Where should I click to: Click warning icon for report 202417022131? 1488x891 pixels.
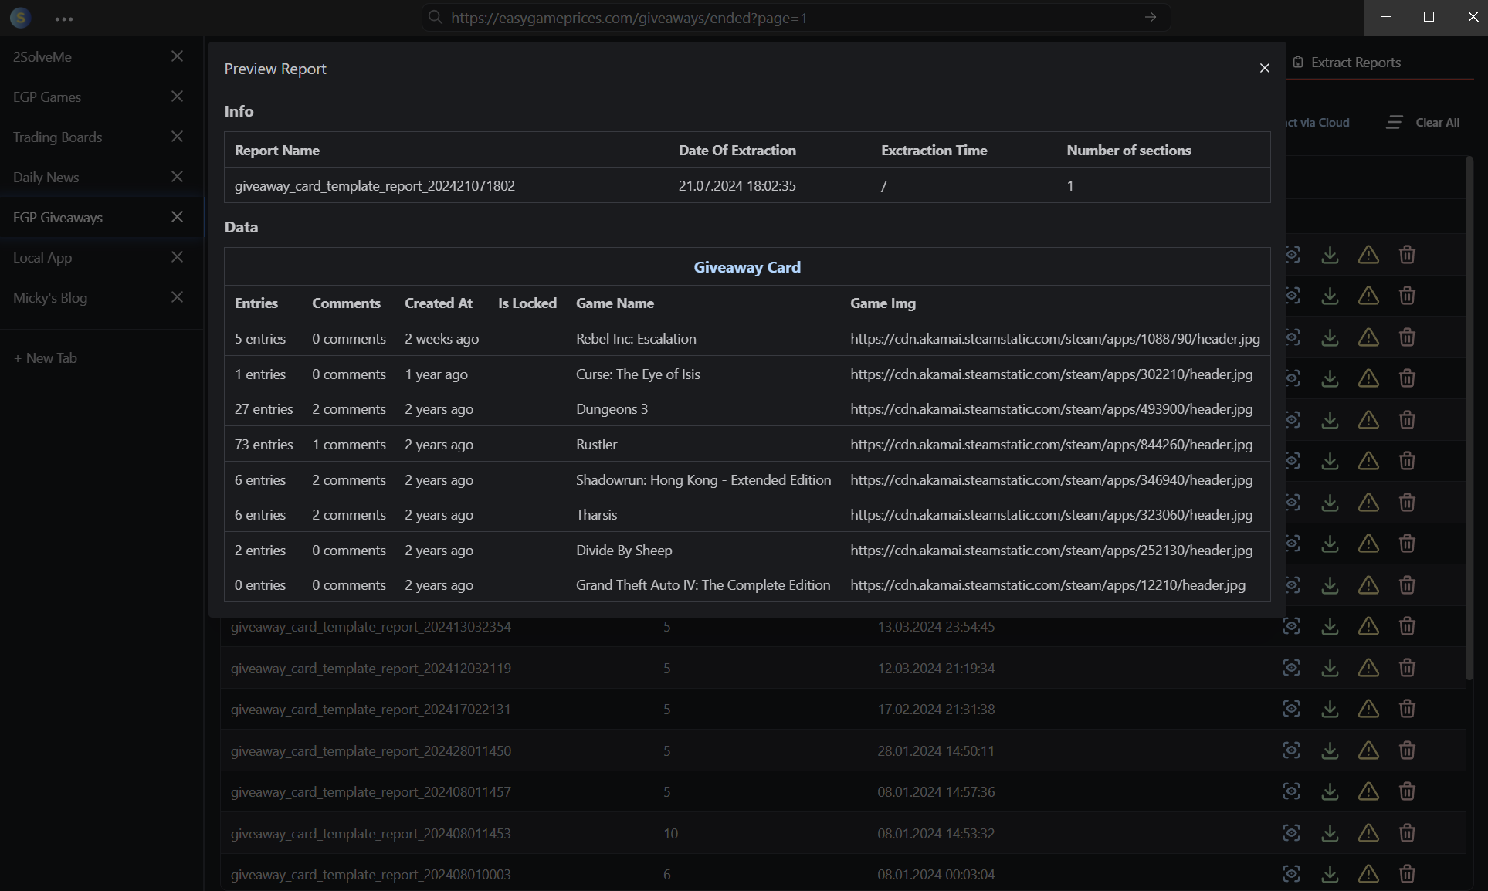point(1368,709)
